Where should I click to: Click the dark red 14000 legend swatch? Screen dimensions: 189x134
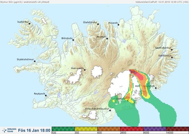177,129
